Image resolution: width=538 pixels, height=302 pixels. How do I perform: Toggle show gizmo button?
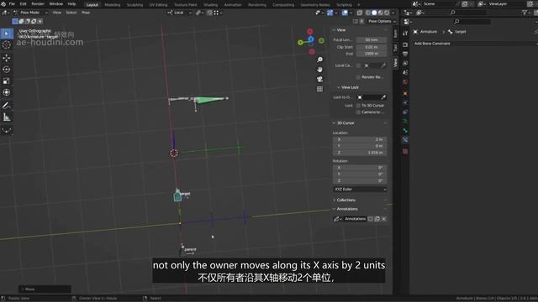330,13
